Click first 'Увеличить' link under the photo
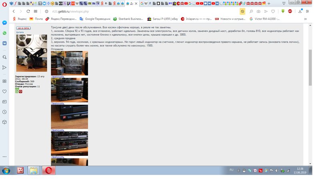The image size is (320, 179). pyautogui.click(x=58, y=76)
